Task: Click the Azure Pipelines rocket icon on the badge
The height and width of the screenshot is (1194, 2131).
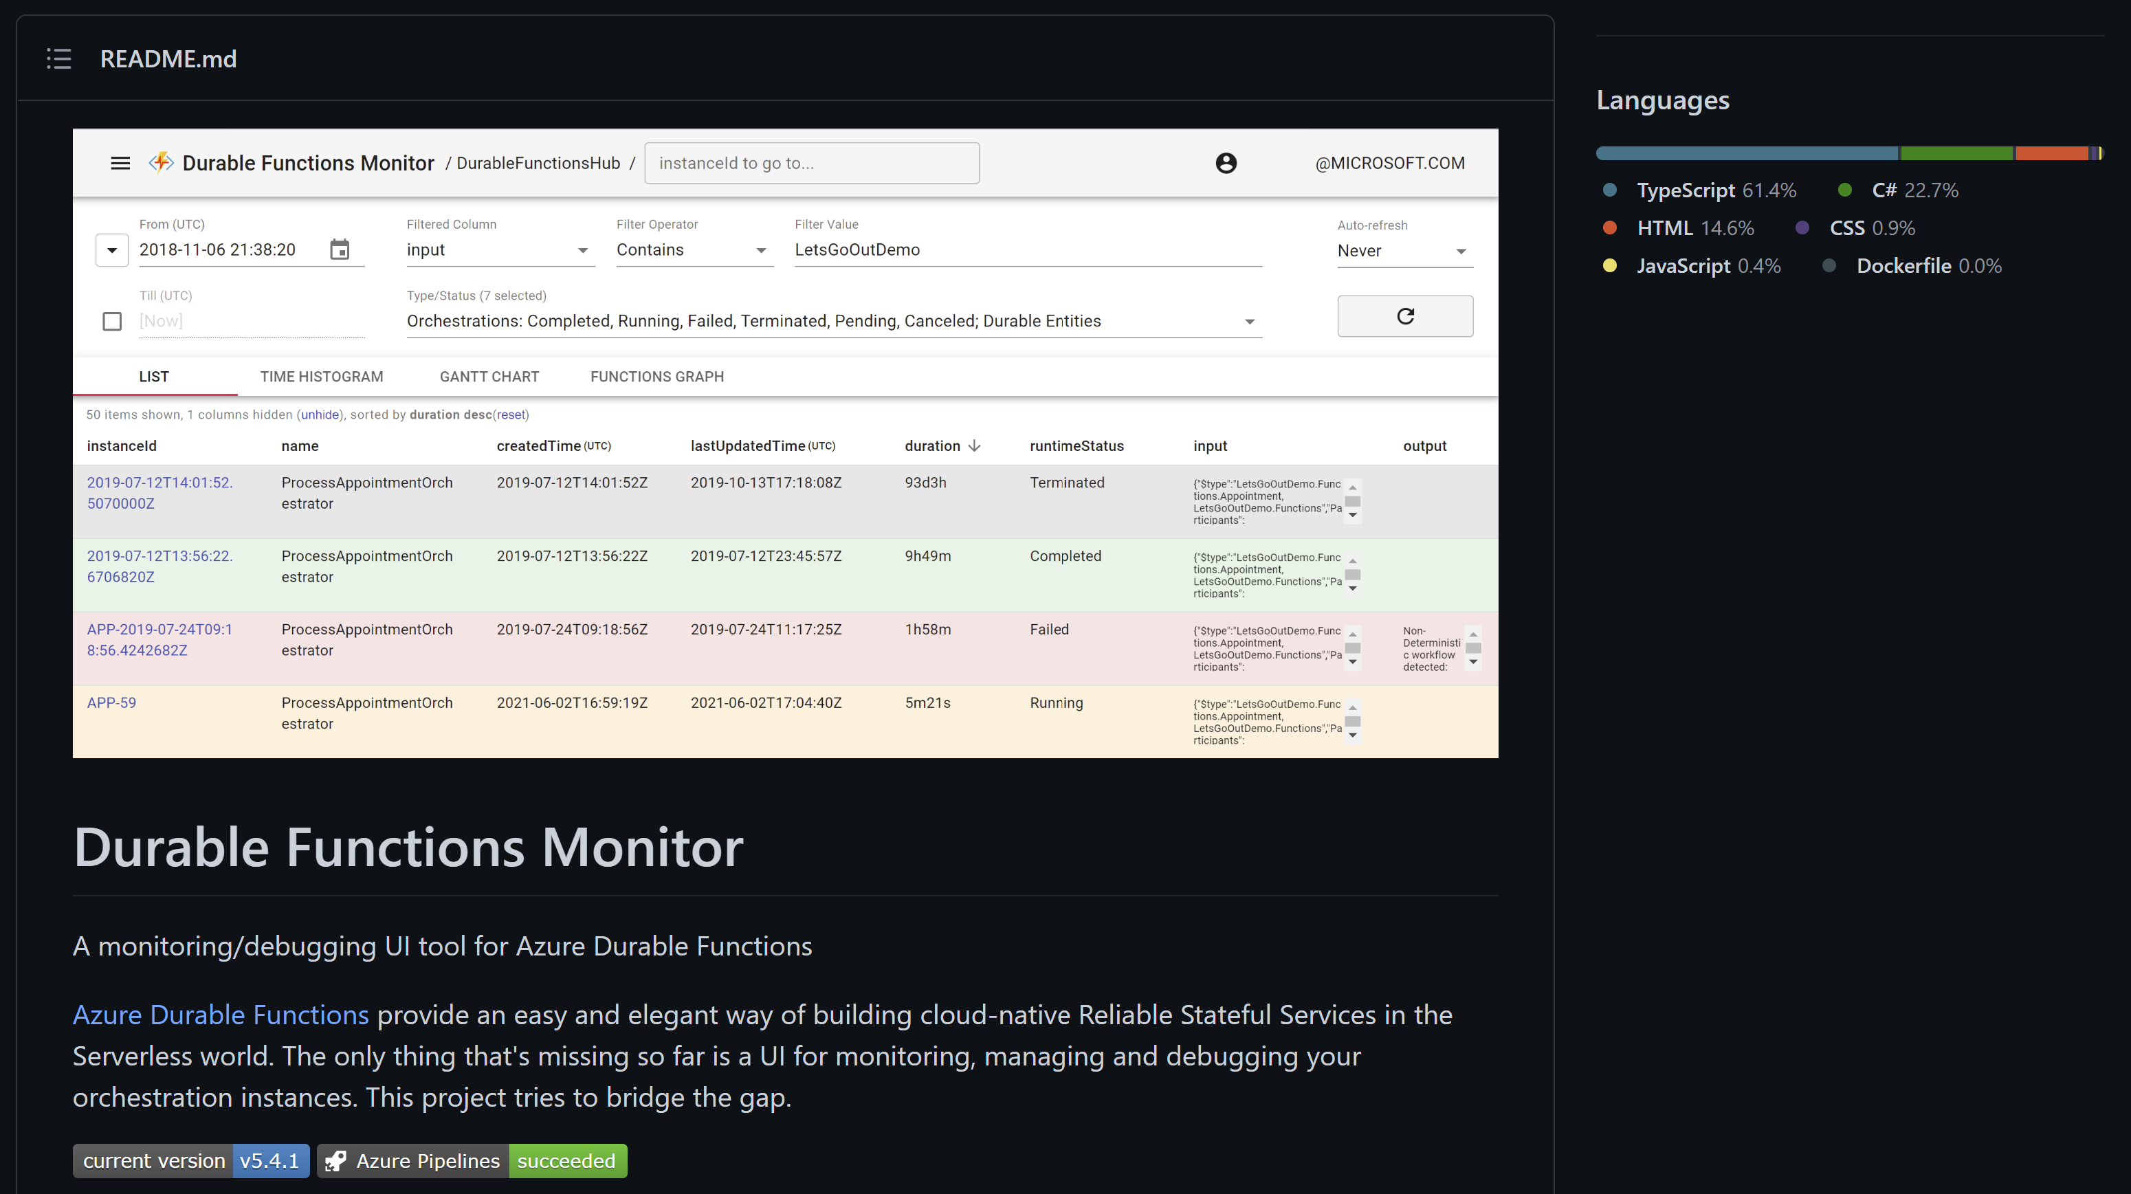Action: pyautogui.click(x=334, y=1160)
